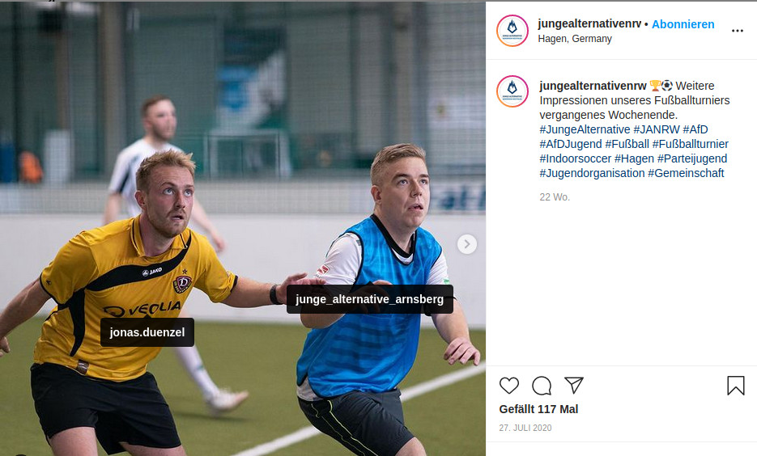Click the soccer match photo
The width and height of the screenshot is (757, 456).
(x=243, y=229)
